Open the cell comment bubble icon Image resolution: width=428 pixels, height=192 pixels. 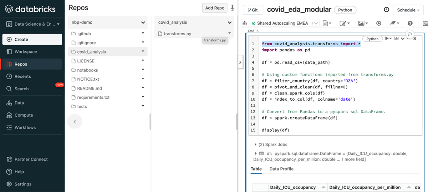[410, 34]
